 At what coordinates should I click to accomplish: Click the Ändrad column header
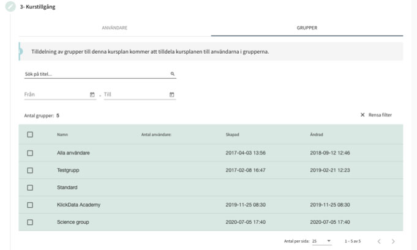click(317, 134)
